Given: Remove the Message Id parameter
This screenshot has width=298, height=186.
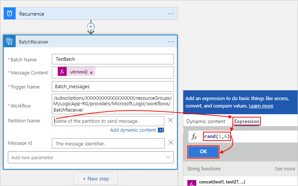Looking at the screenshot, I should tap(171, 142).
